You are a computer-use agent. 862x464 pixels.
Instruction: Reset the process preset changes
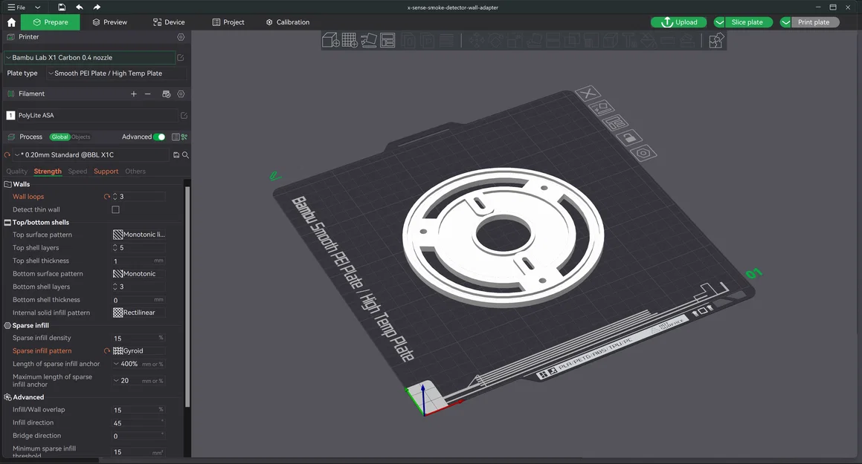pos(7,155)
